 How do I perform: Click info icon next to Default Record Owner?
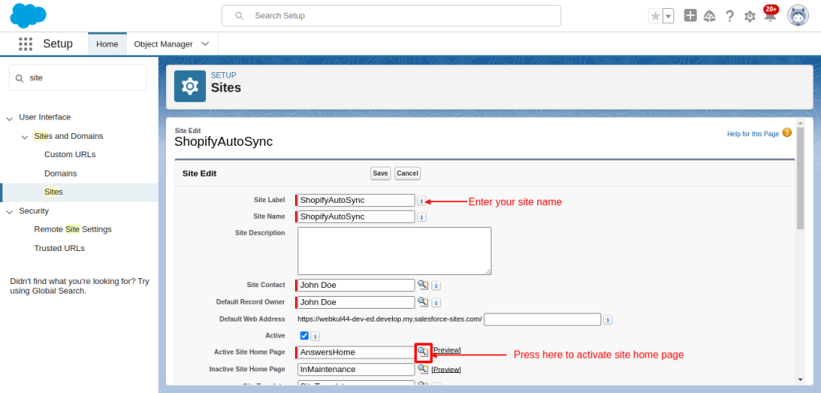[x=436, y=303]
